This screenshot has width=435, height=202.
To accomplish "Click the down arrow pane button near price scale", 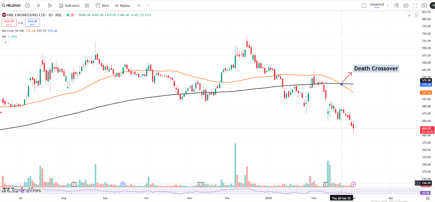I will (409, 15).
